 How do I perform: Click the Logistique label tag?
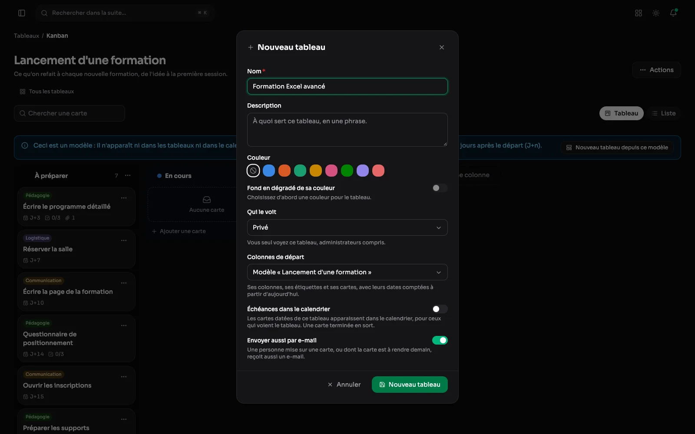pos(37,238)
